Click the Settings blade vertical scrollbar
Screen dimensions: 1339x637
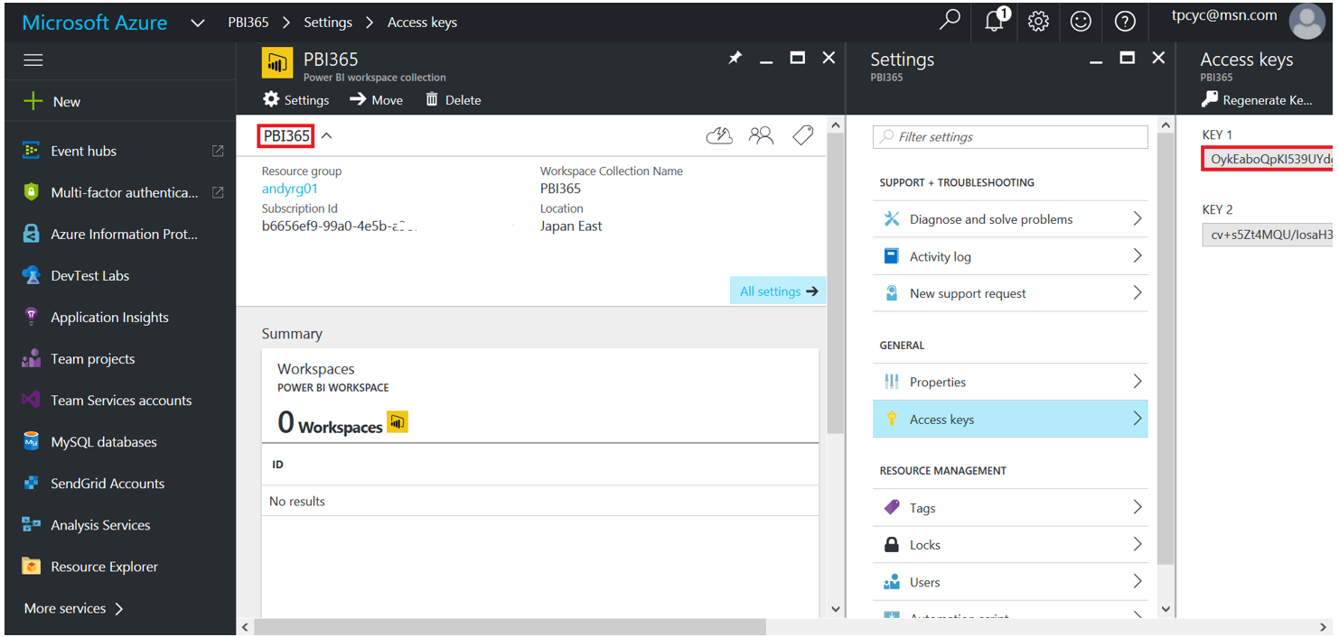pos(1166,350)
